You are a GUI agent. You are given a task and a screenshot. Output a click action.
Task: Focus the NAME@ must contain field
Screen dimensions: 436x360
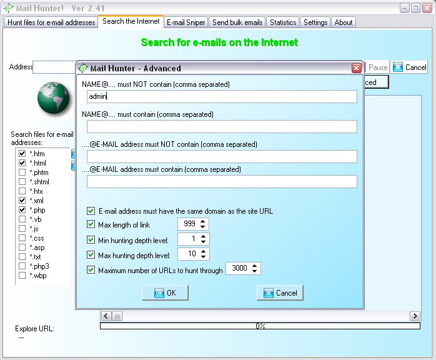tap(222, 127)
